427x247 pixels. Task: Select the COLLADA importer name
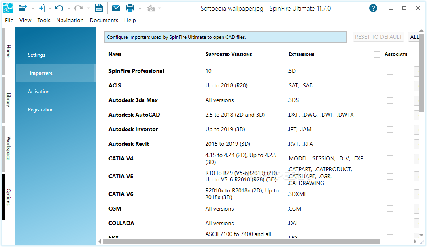point(121,223)
